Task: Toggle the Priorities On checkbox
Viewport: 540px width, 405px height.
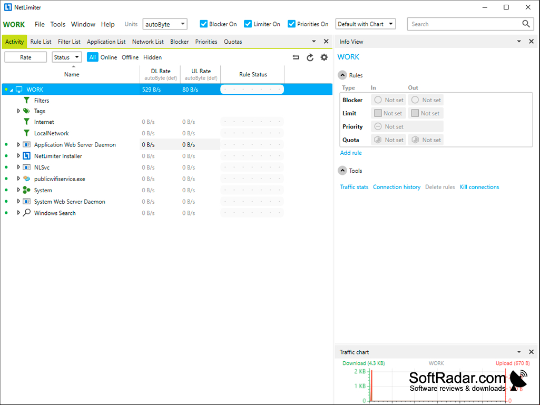Action: coord(291,24)
